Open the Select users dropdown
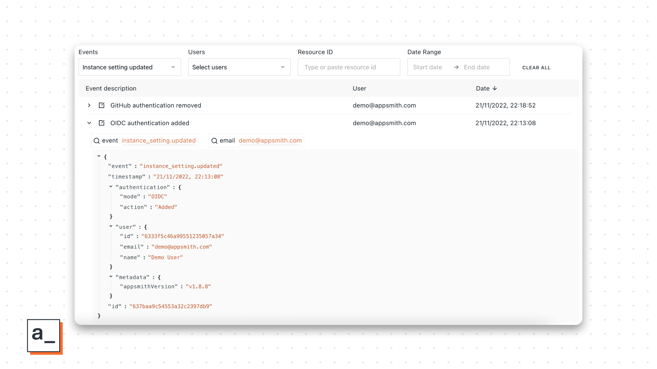657x369 pixels. pyautogui.click(x=239, y=67)
